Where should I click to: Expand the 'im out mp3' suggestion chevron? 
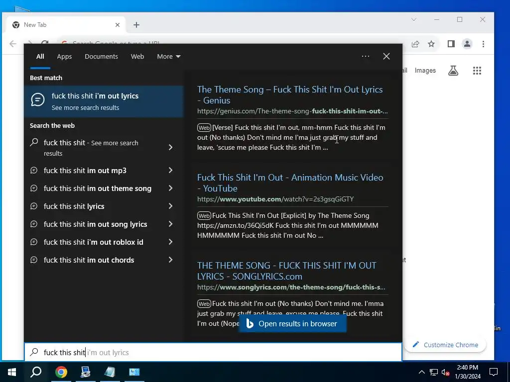coord(170,170)
